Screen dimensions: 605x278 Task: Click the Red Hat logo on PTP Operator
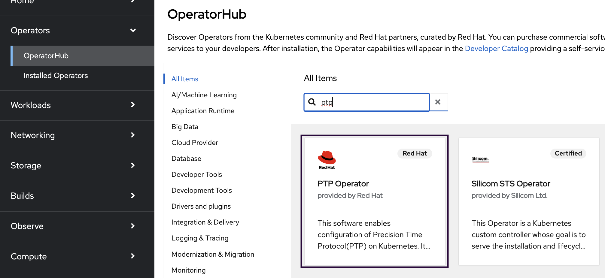(x=327, y=160)
